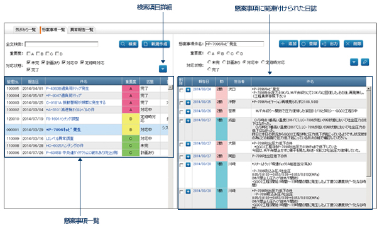The width and height of the screenshot is (377, 228).
Task: Check delete box for 2014/03/26 journal row
Action: (x=182, y=112)
